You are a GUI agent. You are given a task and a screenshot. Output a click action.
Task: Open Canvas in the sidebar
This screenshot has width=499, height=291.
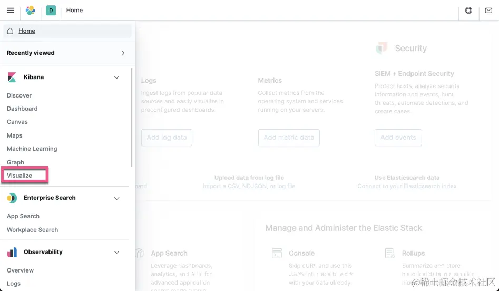pos(17,122)
